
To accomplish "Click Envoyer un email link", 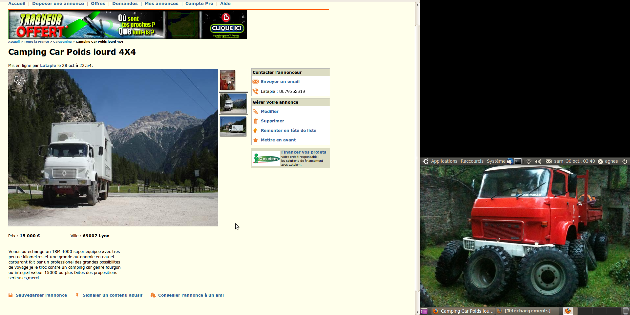I will [280, 82].
